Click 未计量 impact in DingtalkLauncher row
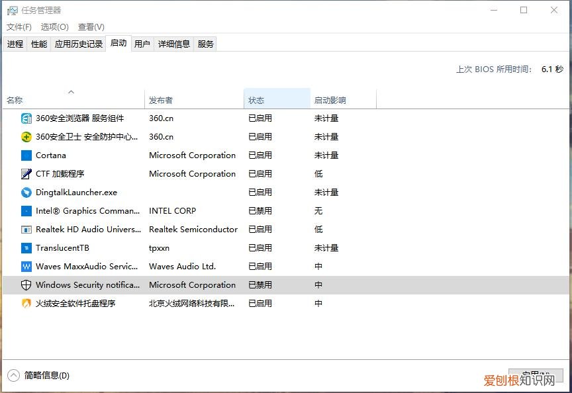The width and height of the screenshot is (572, 393). pyautogui.click(x=326, y=193)
